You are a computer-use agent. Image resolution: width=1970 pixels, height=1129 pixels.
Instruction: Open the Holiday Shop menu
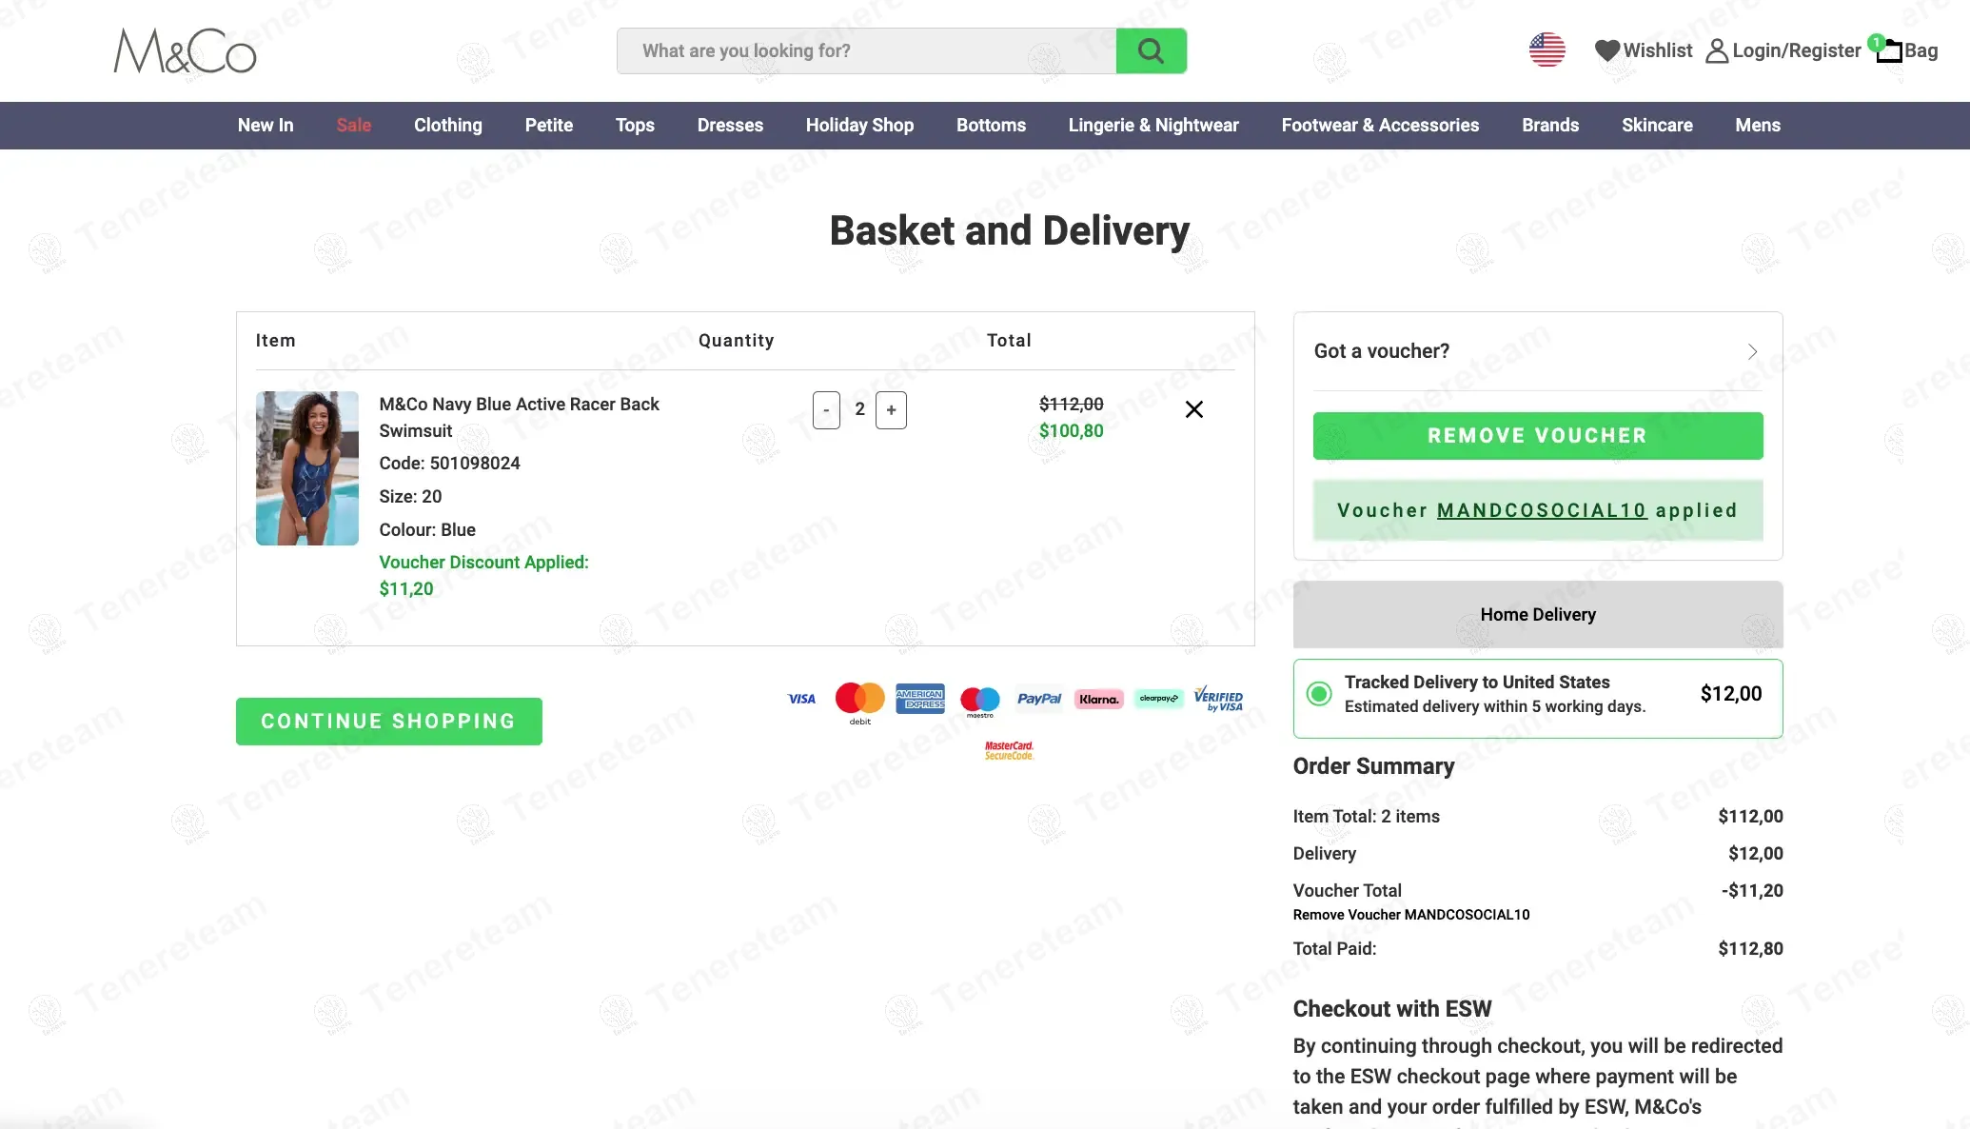859,125
